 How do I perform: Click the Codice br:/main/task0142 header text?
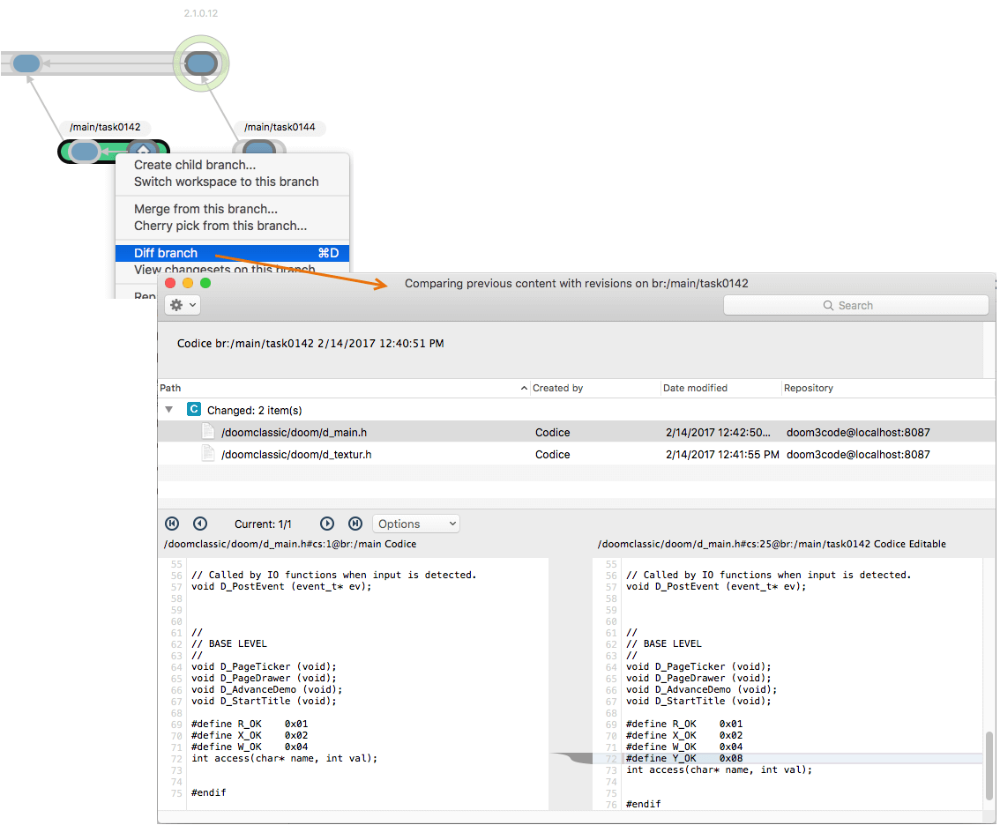click(310, 343)
